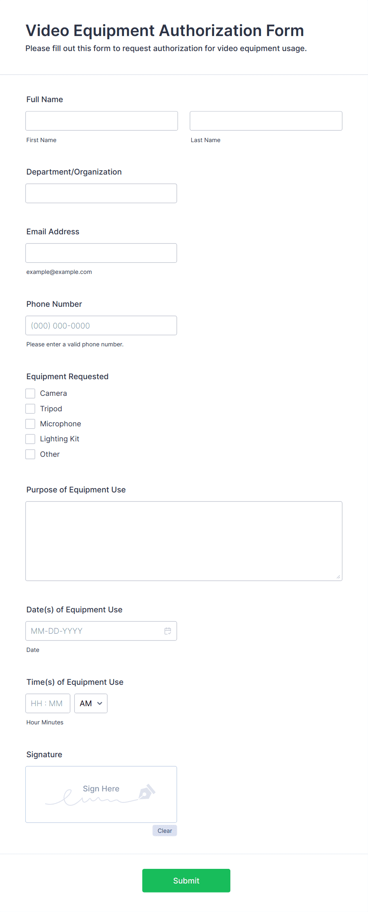Click the HH : MM time field
Image resolution: width=368 pixels, height=912 pixels.
click(x=48, y=703)
